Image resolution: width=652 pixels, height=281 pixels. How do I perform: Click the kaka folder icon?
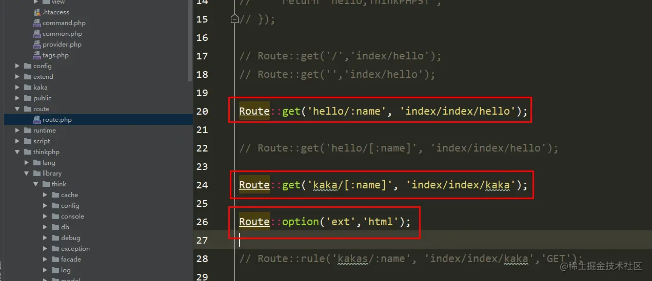point(28,88)
